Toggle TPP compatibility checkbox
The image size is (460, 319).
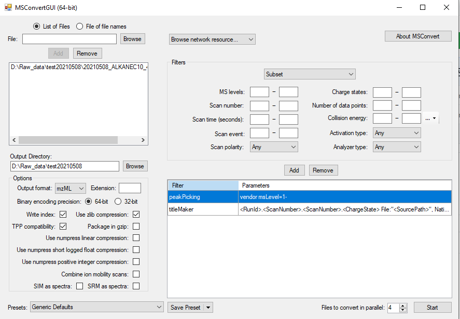pos(63,227)
